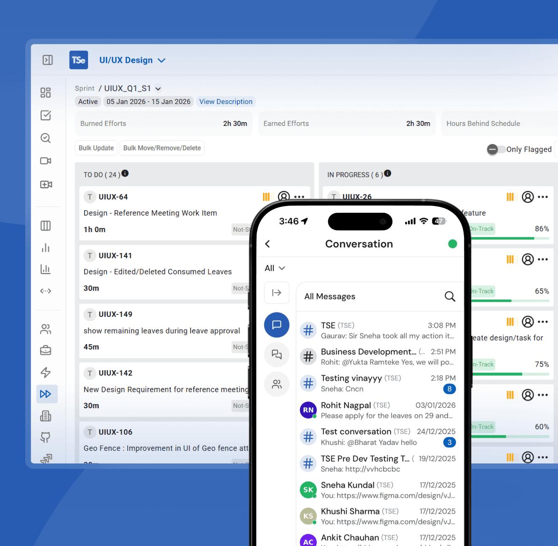Open the code arrows icon in sidebar
Image resolution: width=558 pixels, height=546 pixels.
[46, 291]
